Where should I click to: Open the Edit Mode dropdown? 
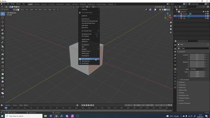pos(7,10)
